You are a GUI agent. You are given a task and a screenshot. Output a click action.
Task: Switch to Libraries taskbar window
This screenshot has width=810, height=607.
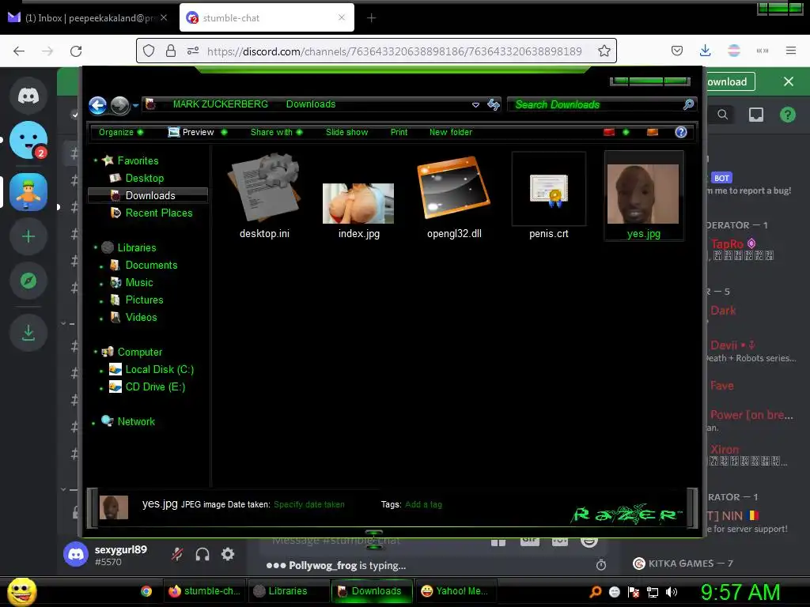tap(288, 591)
